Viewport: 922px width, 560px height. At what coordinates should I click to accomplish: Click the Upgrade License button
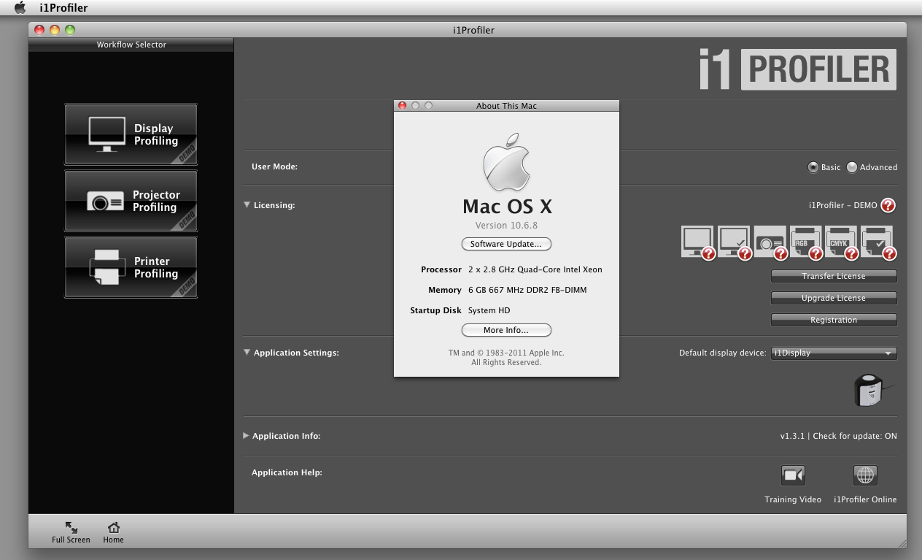[834, 298]
